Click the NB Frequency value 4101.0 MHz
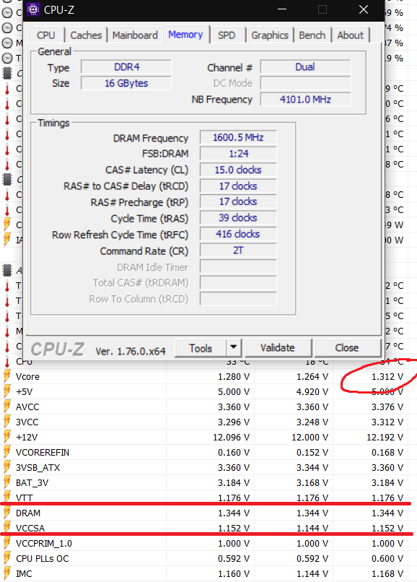 [x=305, y=100]
